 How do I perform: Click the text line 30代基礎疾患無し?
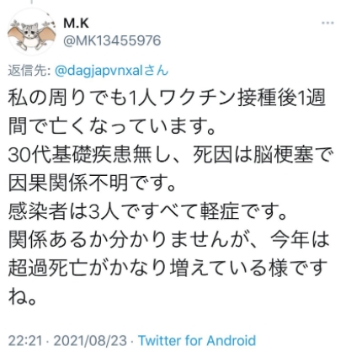pyautogui.click(x=170, y=155)
